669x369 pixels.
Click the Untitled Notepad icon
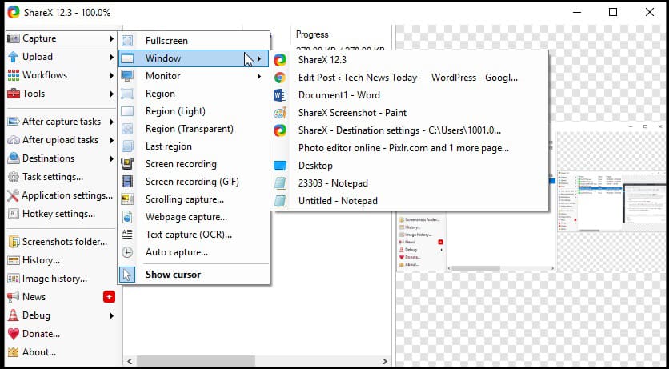coord(280,201)
